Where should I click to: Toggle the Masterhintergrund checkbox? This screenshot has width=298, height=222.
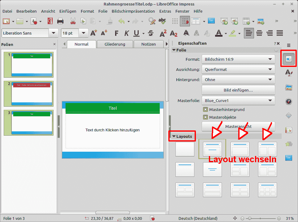pos(205,109)
